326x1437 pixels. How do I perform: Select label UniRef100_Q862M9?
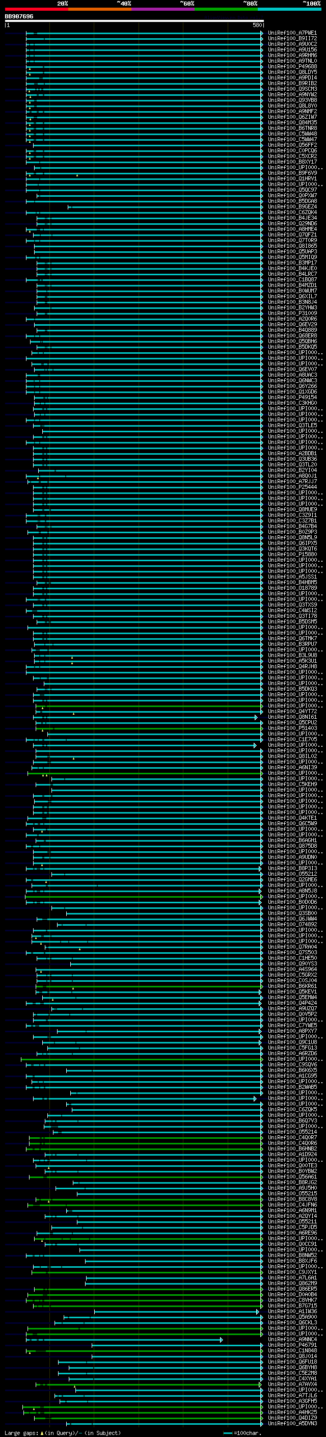pyautogui.click(x=292, y=1283)
